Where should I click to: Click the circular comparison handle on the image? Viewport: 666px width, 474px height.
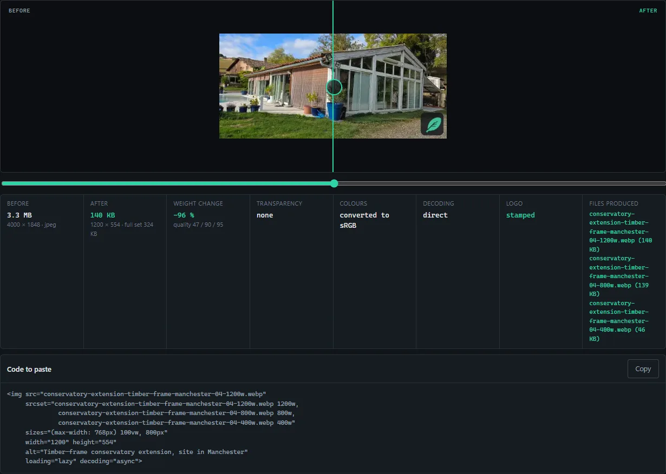(334, 87)
